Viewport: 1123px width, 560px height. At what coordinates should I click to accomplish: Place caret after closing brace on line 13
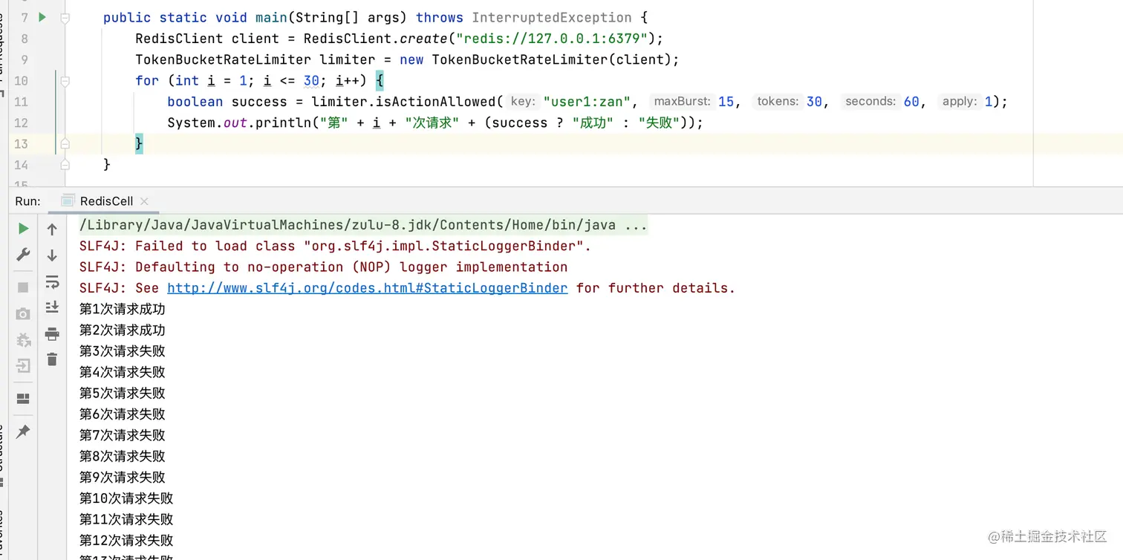click(x=143, y=143)
